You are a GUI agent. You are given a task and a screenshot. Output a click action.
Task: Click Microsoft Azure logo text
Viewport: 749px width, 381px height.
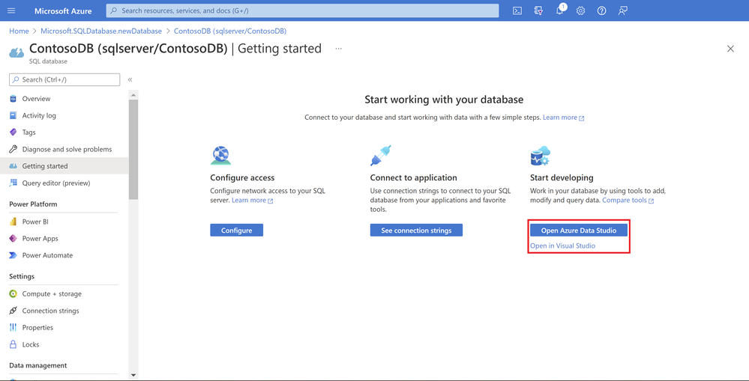(x=63, y=10)
